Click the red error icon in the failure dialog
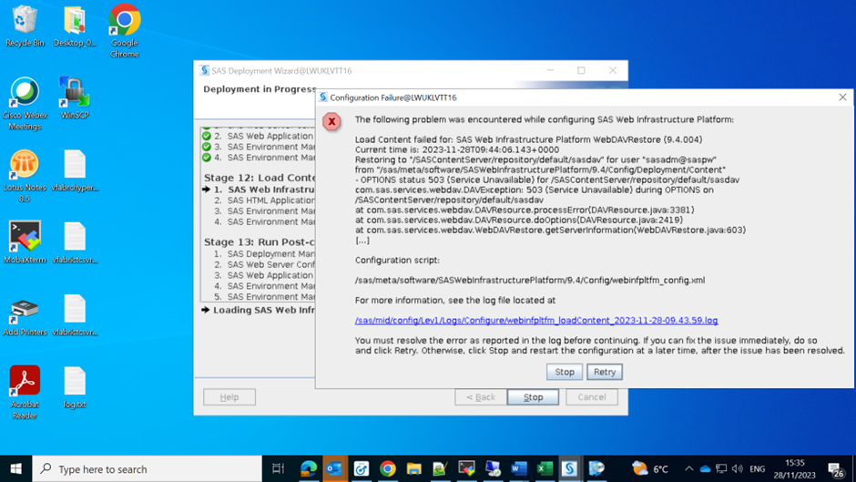Viewport: 856px width, 482px height. [331, 121]
